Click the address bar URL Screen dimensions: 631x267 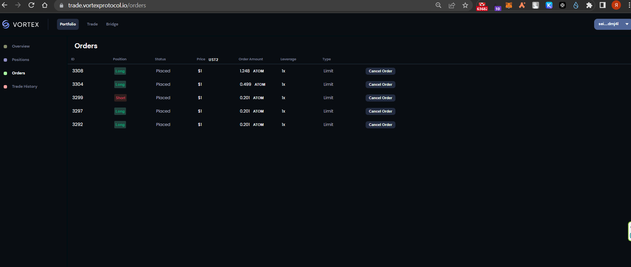[x=107, y=5]
